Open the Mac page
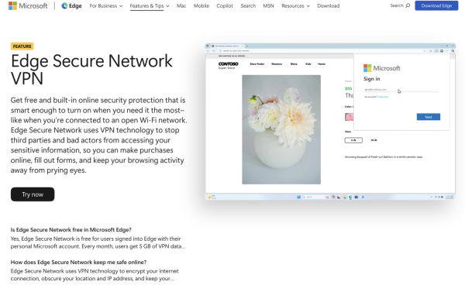Viewport: 465px width, 292px height. [181, 6]
